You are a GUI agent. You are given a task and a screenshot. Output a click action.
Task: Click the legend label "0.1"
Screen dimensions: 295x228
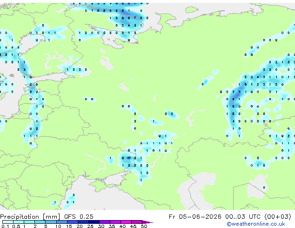5,226
